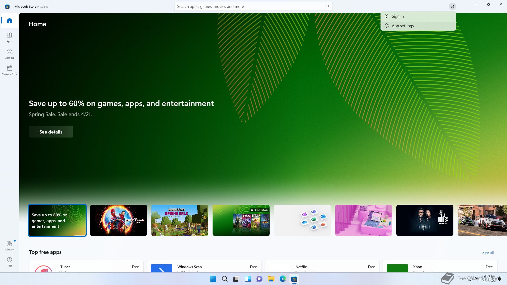Click the search magnifier icon
Screen dimensions: 507x285
click(328, 6)
